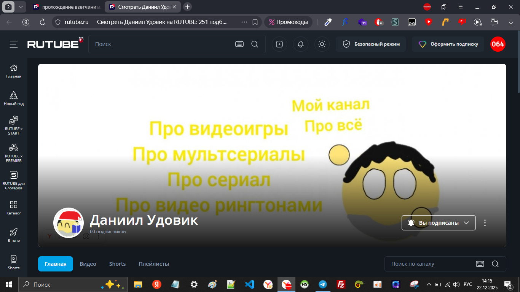Open the on-screen keyboard in search bar
The width and height of the screenshot is (520, 292).
[239, 44]
